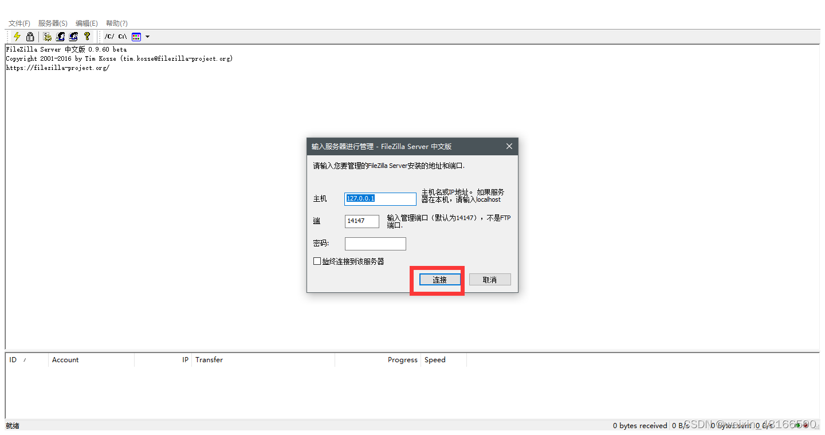Open the 编辑(E) menu
Viewport: 825px width, 435px height.
tap(87, 23)
